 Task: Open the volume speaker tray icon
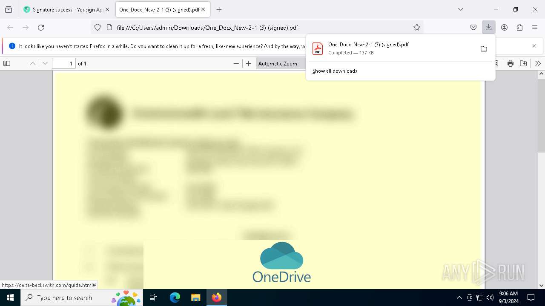pyautogui.click(x=490, y=297)
